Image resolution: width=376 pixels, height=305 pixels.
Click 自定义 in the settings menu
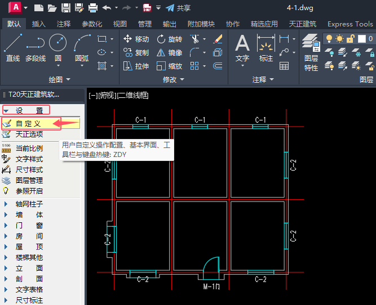point(28,123)
